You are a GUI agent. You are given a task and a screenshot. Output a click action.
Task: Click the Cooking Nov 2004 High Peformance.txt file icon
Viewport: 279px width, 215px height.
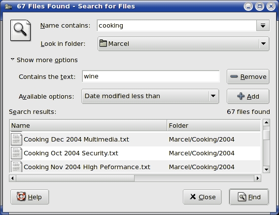coord(16,167)
